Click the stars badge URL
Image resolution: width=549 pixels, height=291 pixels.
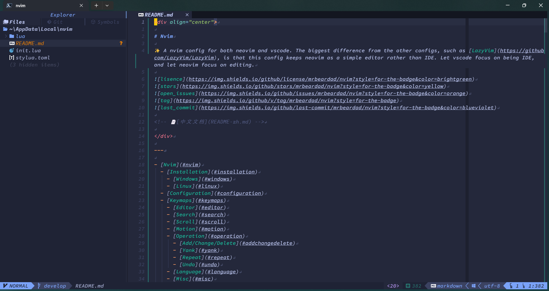coord(313,86)
